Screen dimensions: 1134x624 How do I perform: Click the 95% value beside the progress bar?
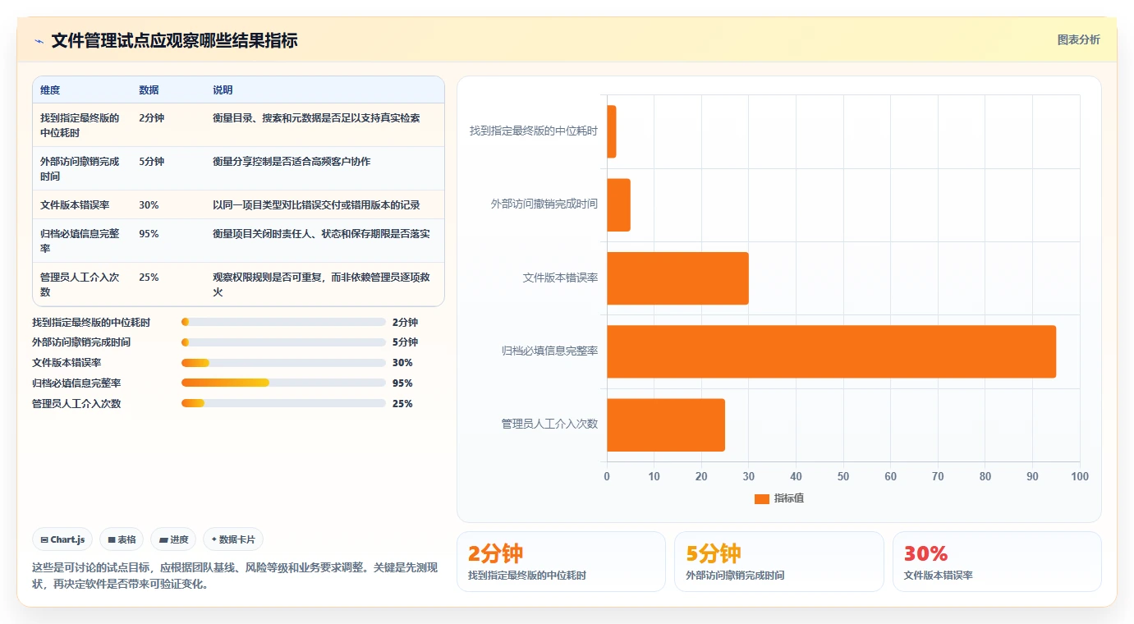click(402, 383)
